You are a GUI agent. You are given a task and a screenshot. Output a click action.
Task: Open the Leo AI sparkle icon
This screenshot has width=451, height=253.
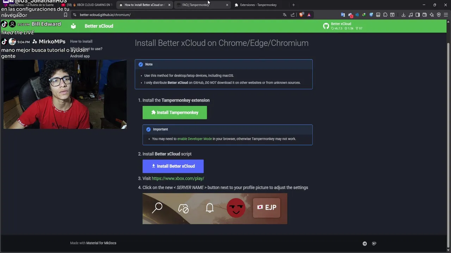pos(432,15)
